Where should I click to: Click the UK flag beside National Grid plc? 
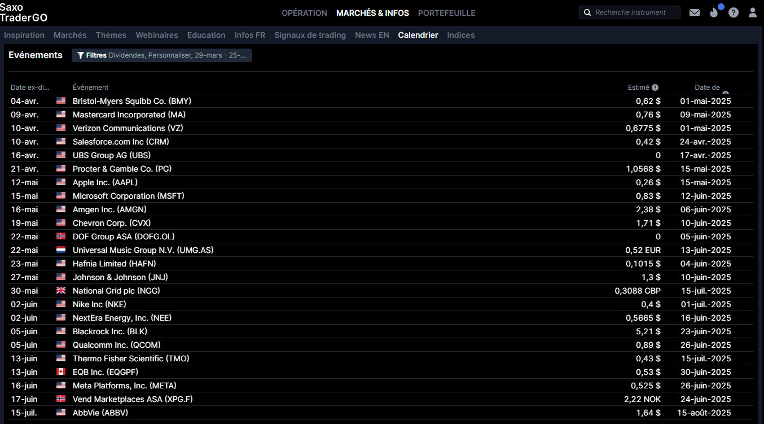click(61, 291)
